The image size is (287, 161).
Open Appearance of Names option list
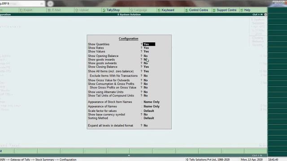click(152, 106)
